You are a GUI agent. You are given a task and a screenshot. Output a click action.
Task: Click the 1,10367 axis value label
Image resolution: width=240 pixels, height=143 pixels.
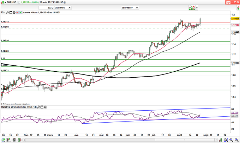[235, 63]
